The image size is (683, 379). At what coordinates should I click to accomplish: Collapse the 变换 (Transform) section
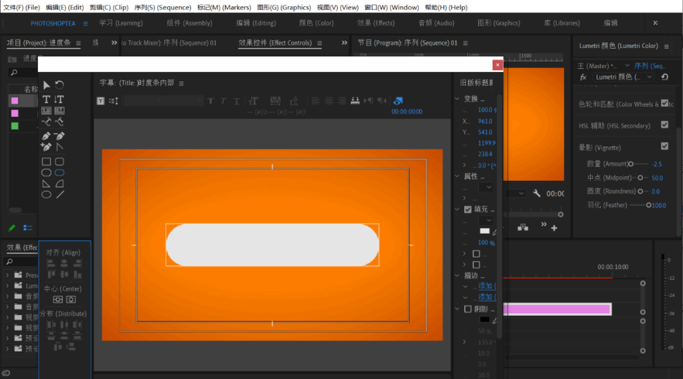(x=457, y=99)
